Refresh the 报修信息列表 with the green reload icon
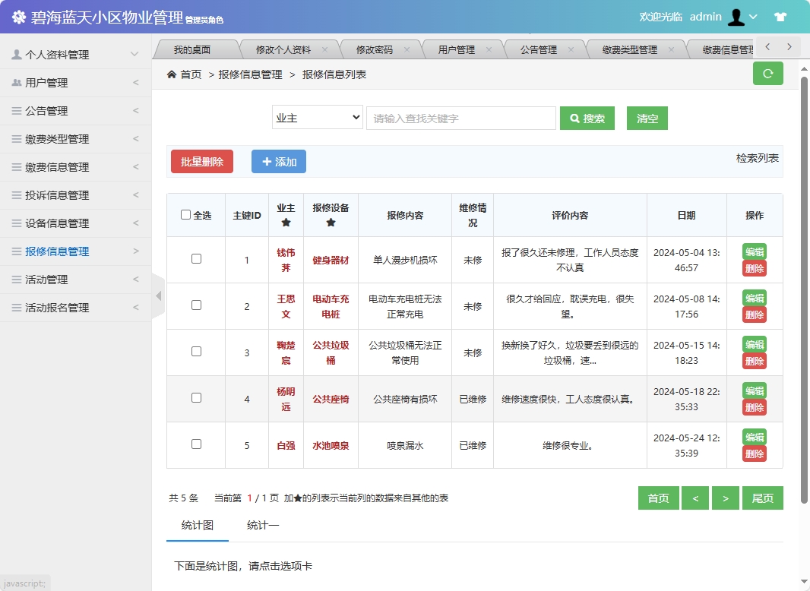This screenshot has height=591, width=810. pos(767,74)
